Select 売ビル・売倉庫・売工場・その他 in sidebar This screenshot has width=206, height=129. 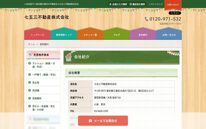point(43,108)
